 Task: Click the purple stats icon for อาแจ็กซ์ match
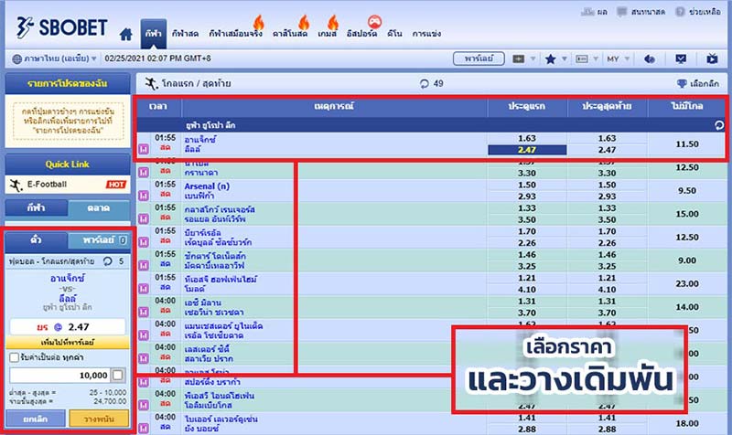144,149
